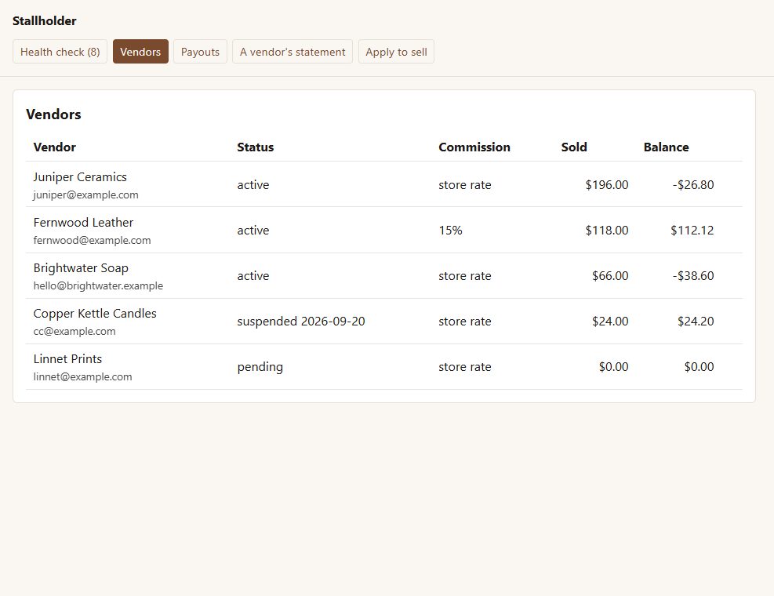Click Fernwood Leather's 15% commission
The width and height of the screenshot is (774, 596).
point(451,230)
